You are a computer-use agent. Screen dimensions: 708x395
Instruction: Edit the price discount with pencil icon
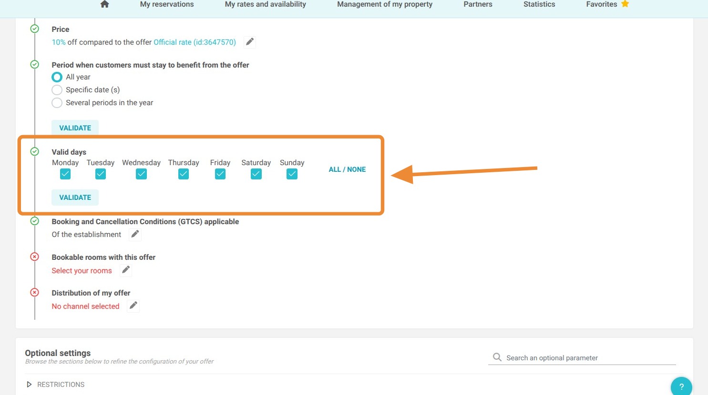point(250,42)
